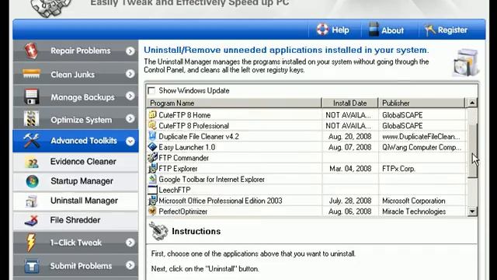Click the Uninstall Manager icon
Viewport: 497px width, 280px height.
click(x=31, y=201)
